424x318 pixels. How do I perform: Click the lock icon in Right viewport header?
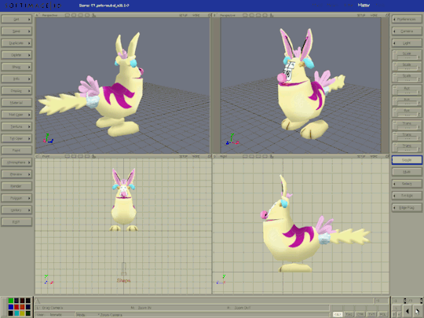click(272, 156)
